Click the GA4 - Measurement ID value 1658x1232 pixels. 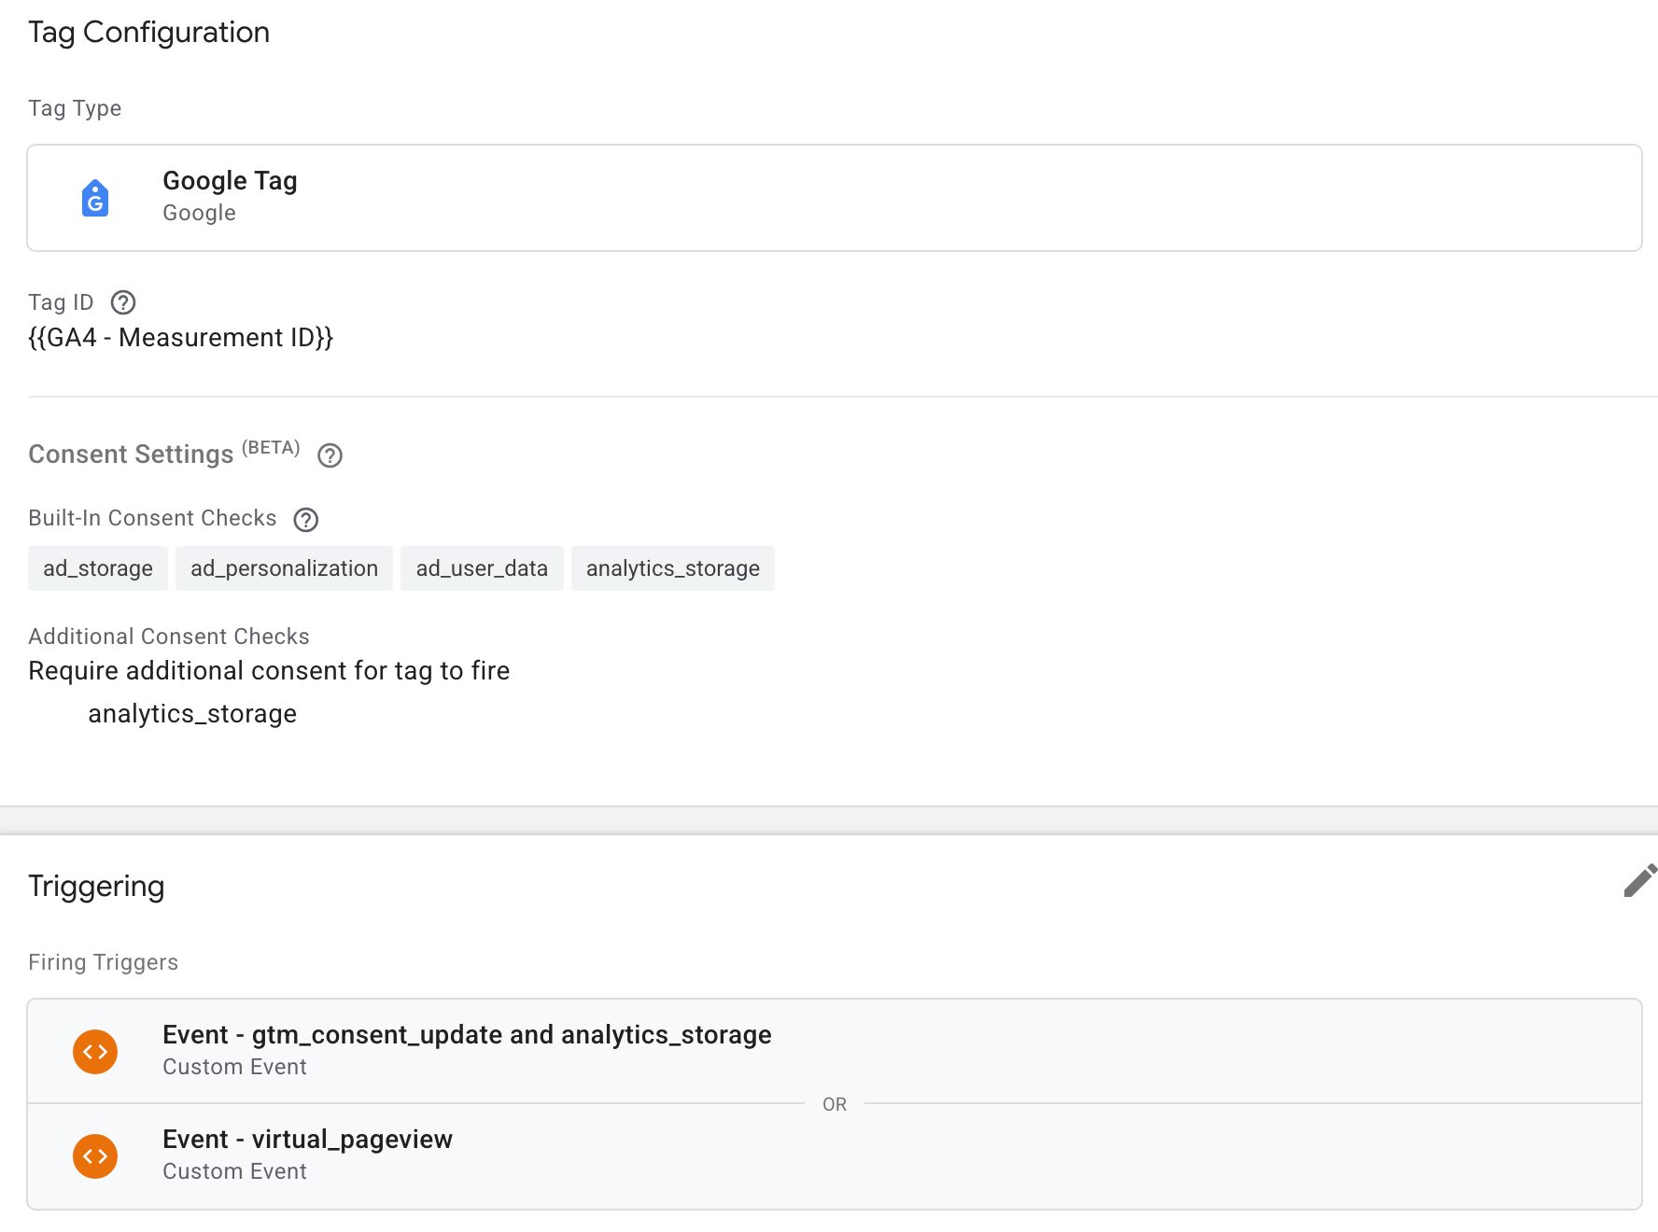(180, 338)
